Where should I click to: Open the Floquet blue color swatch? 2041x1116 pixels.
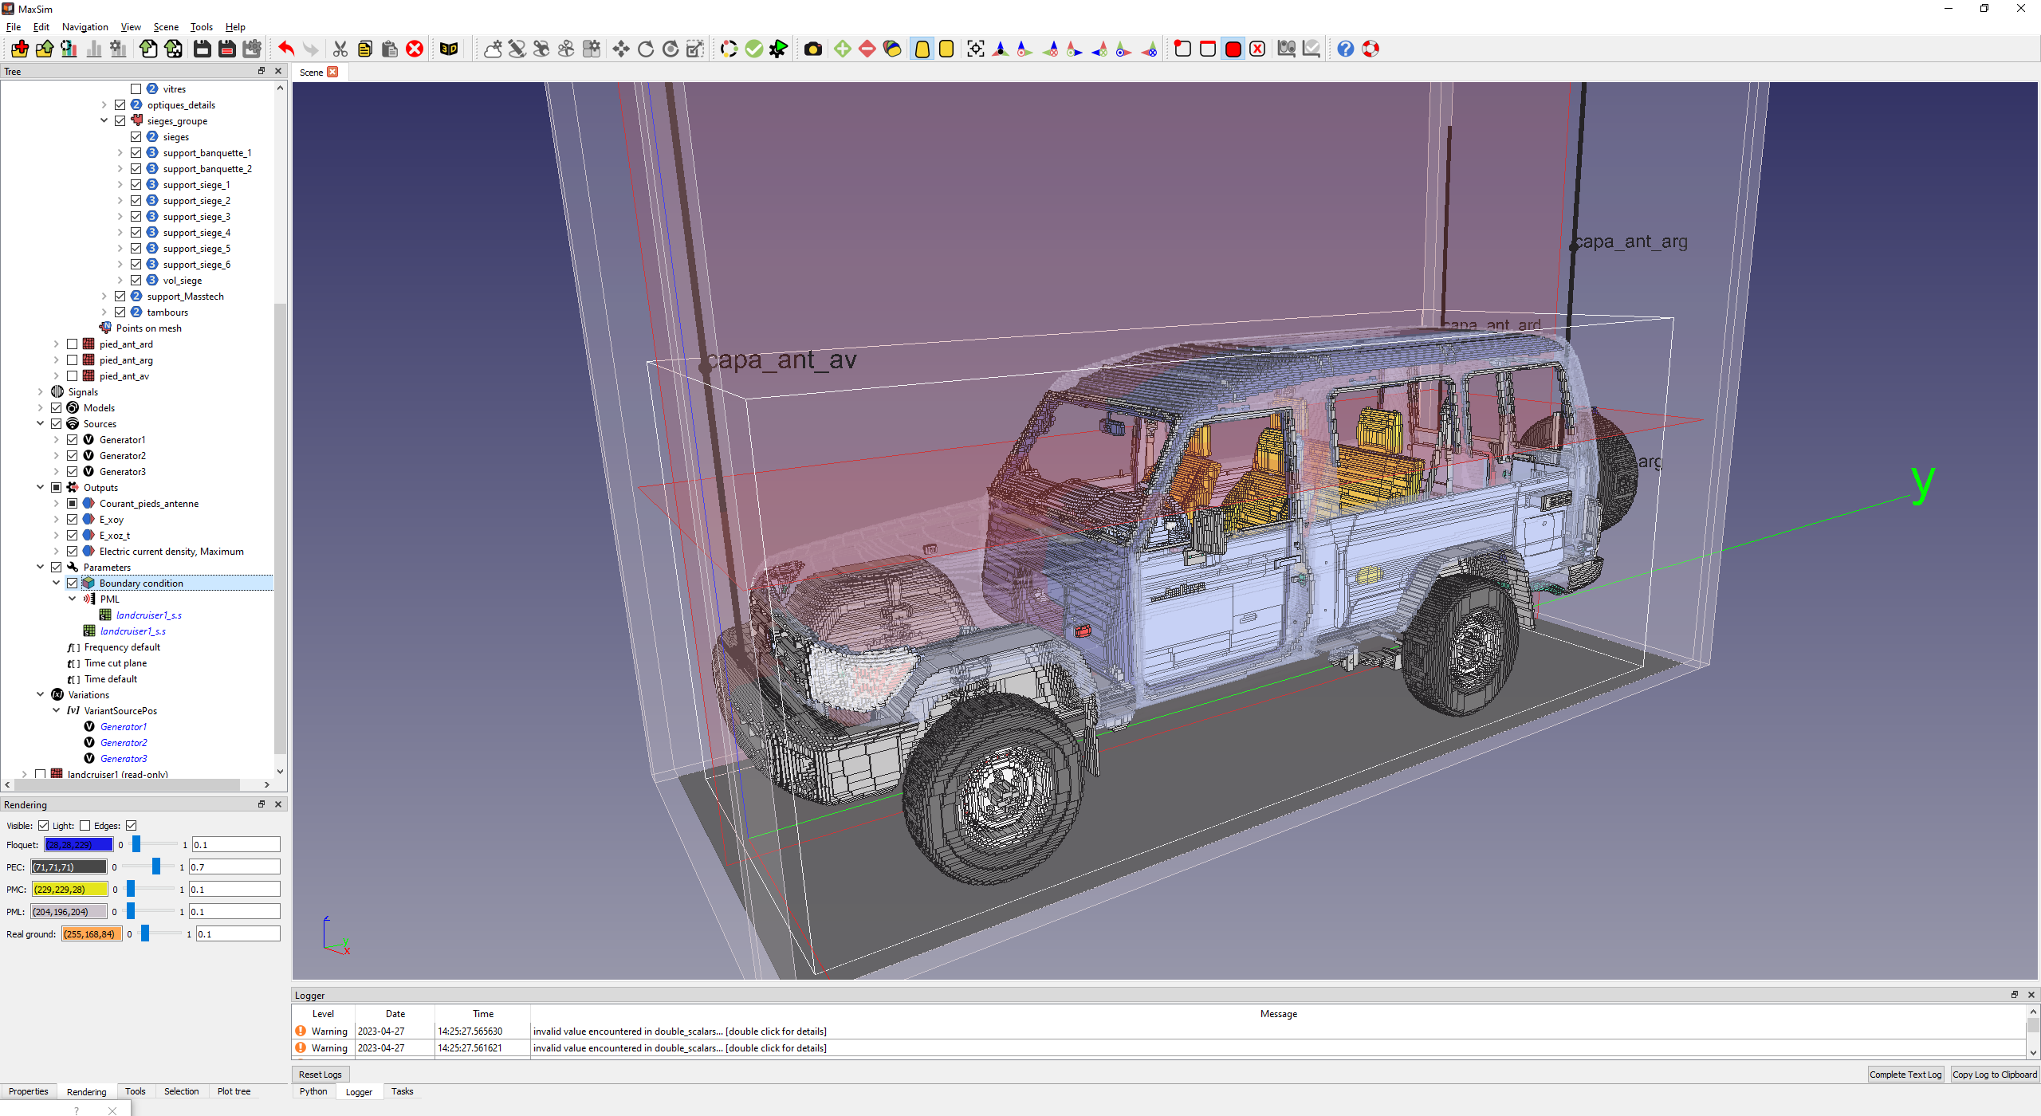pos(78,845)
